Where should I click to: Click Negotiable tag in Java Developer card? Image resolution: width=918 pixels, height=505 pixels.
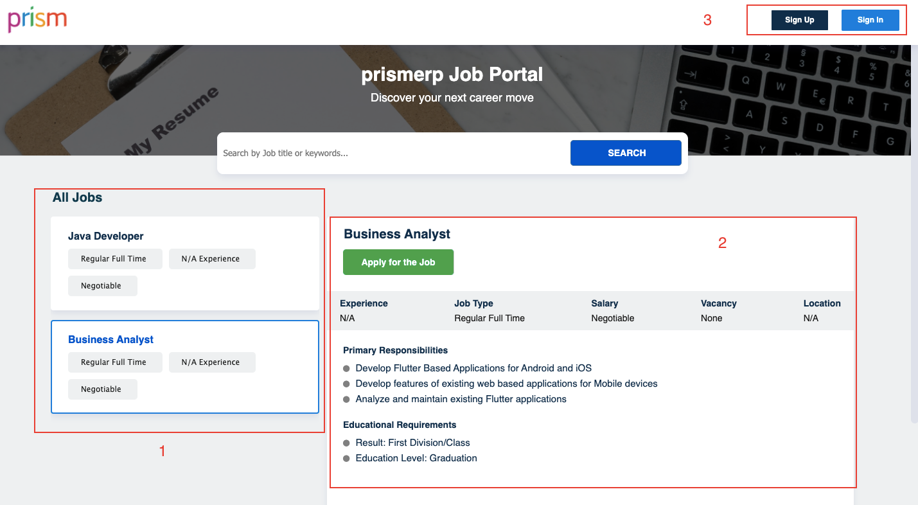pos(102,286)
